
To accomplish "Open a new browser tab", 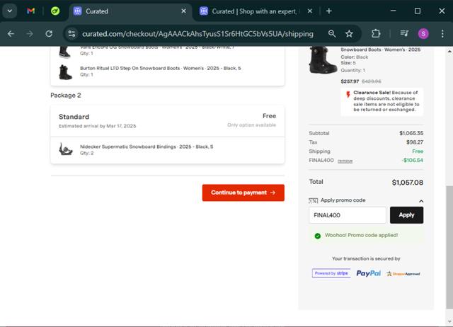I will (x=328, y=11).
